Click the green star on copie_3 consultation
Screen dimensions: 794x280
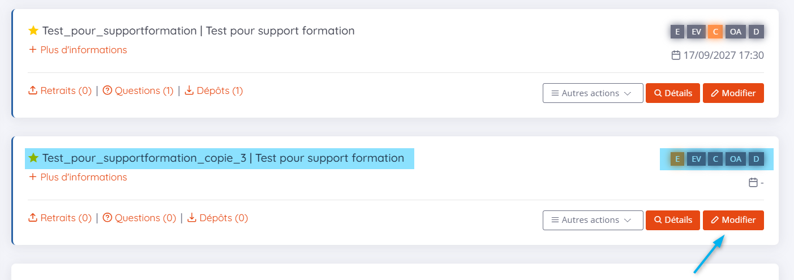pyautogui.click(x=33, y=158)
